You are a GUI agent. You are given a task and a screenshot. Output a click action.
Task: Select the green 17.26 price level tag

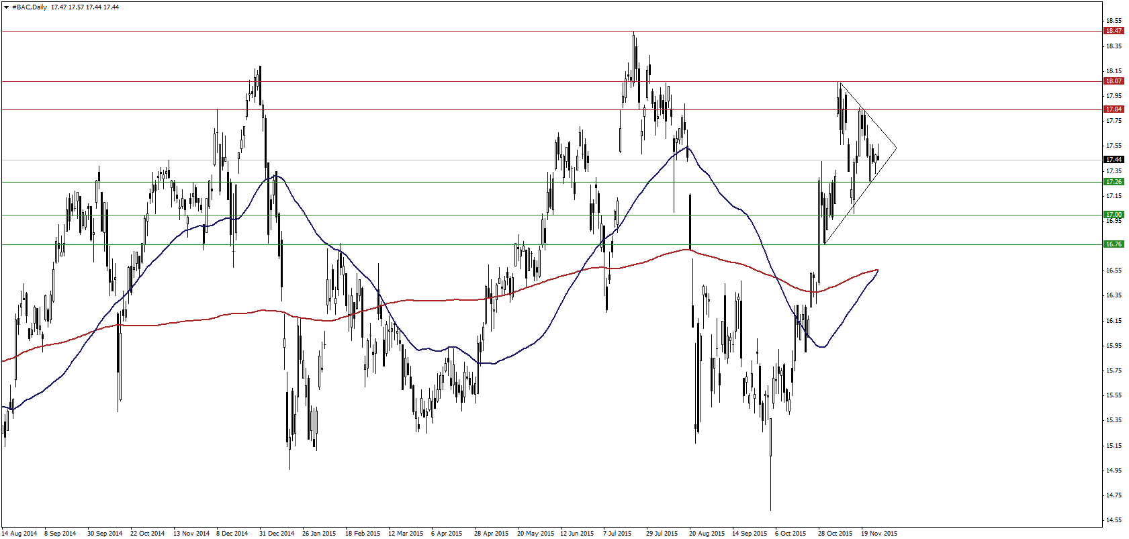tap(1114, 182)
